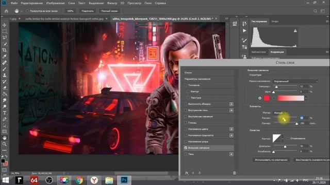Screen dimensions: 330x185
Task: Select the Brush tool
Action: [5, 69]
